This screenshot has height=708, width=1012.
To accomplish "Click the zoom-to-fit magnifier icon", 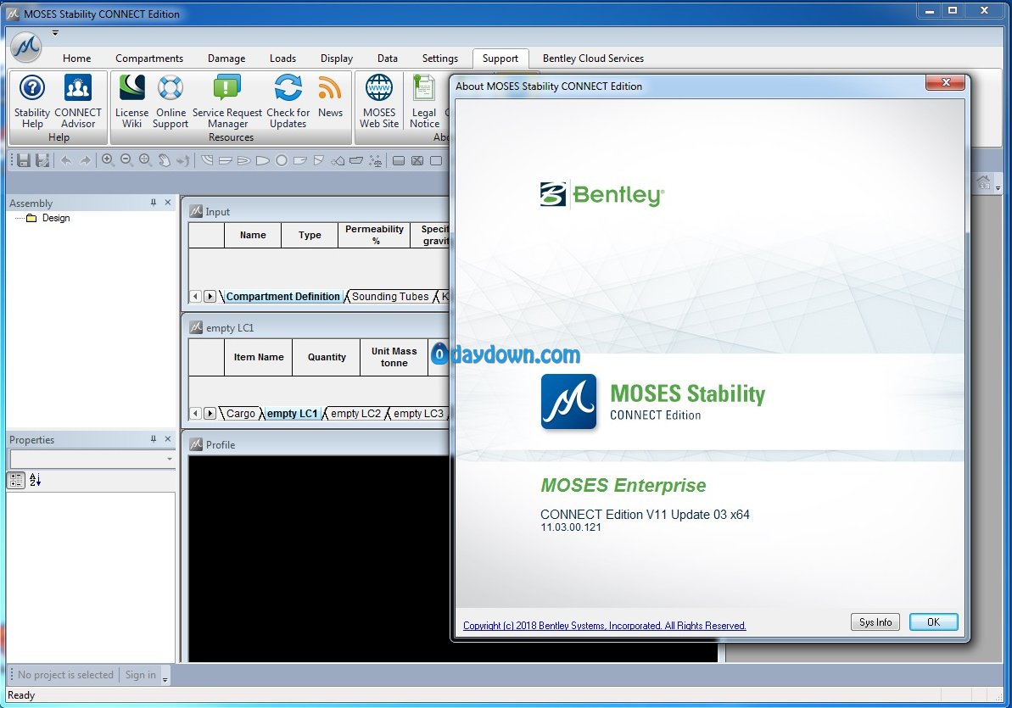I will point(145,160).
